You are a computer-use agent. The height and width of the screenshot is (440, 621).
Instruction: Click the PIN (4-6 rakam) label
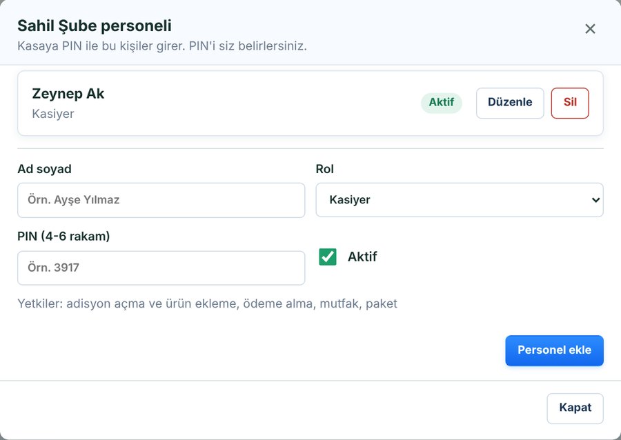point(63,237)
